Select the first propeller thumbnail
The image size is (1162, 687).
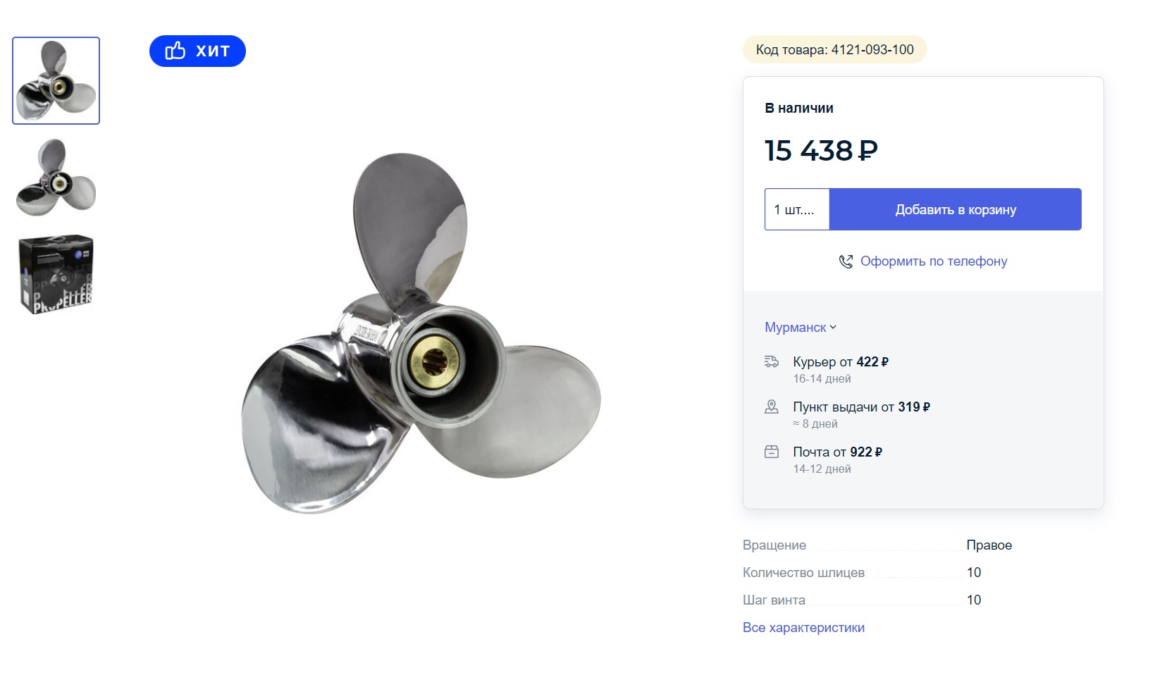point(56,80)
